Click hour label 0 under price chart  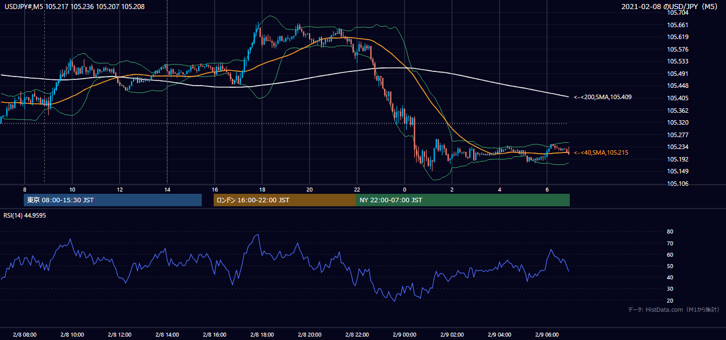point(404,189)
